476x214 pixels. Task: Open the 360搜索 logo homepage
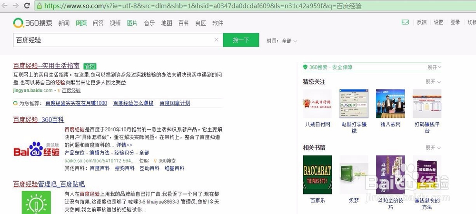click(x=33, y=23)
